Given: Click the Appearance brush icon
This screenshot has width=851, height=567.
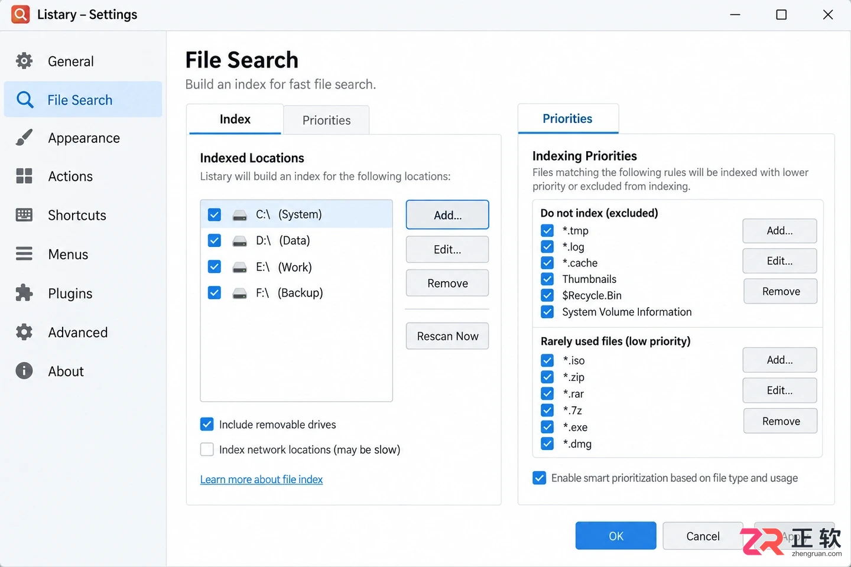Looking at the screenshot, I should [x=24, y=138].
